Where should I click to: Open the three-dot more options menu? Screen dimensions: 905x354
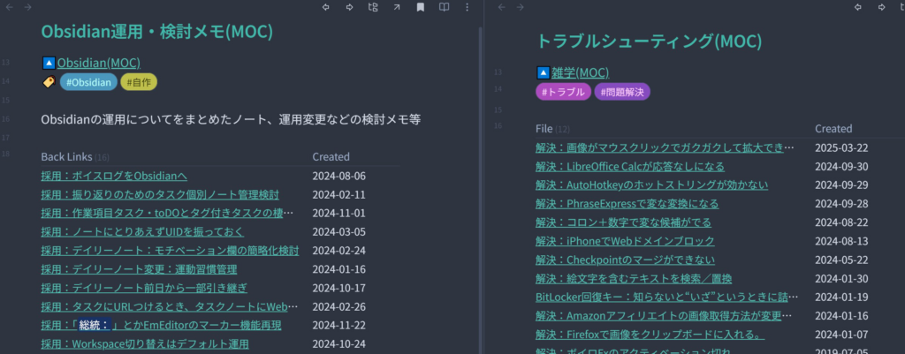pyautogui.click(x=468, y=8)
